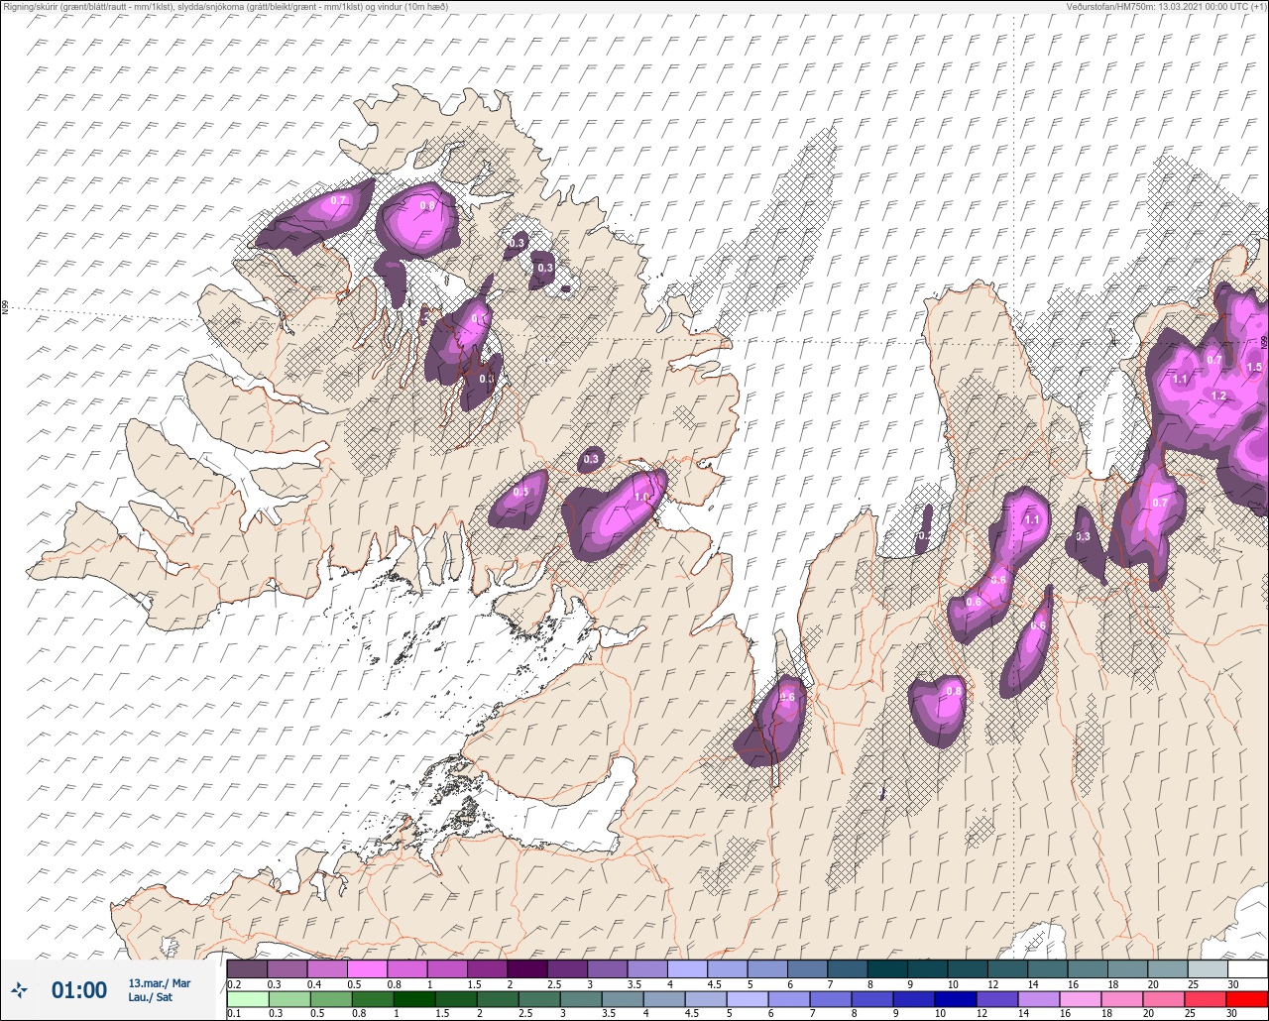Pick the white top-row swatch starting at 30
The image size is (1269, 1021).
pyautogui.click(x=1247, y=968)
